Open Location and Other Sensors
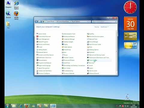Screen dimensions: 144x108 [45, 55]
